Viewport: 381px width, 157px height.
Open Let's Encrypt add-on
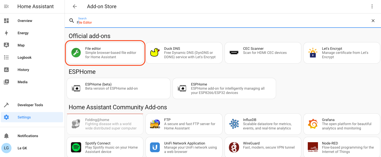coord(341,53)
